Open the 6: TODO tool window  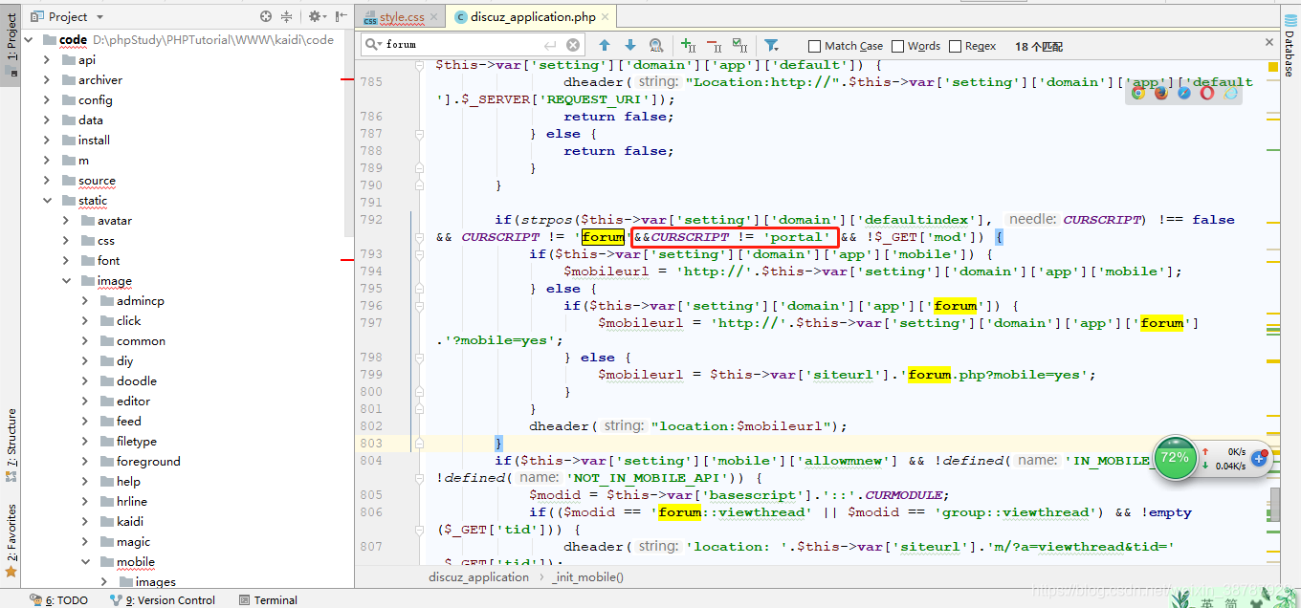coord(59,600)
